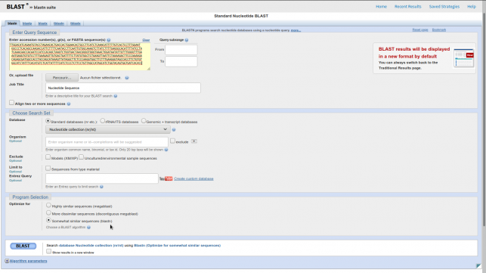486x273 pixels.
Task: Click the 'more...' link after BLASTN description
Action: (x=296, y=30)
